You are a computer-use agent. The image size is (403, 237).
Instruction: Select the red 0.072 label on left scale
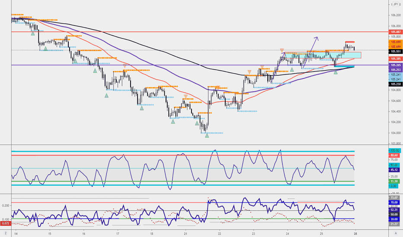pos(5,224)
